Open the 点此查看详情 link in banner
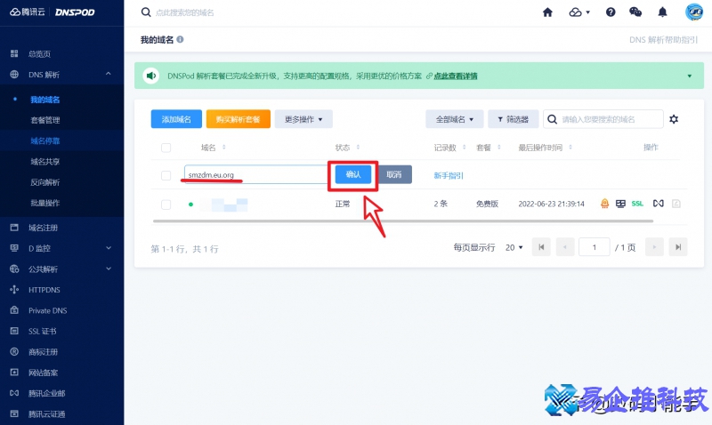The width and height of the screenshot is (712, 425). 456,76
